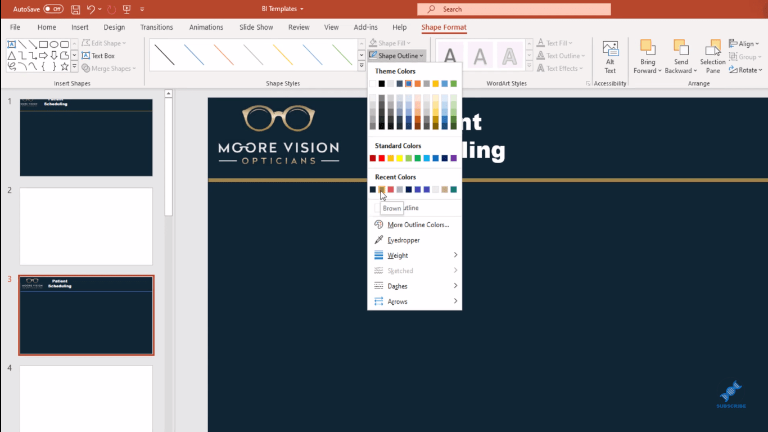The image size is (768, 432).
Task: Open the Text Fill dropdown
Action: click(x=554, y=43)
